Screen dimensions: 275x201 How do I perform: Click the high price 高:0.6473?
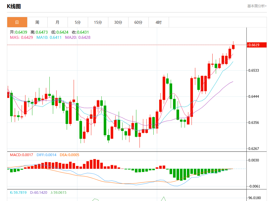tap(39, 32)
